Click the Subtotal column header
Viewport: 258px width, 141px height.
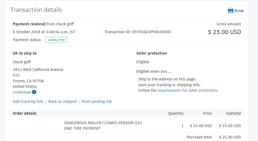pyautogui.click(x=233, y=113)
